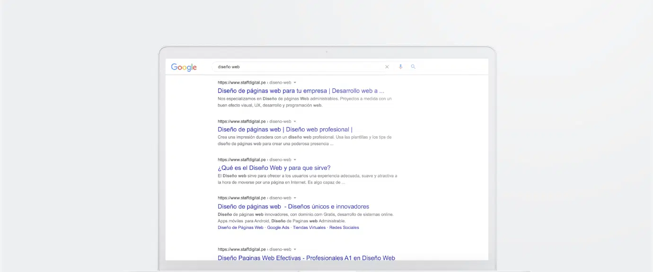Open the URL dropdown above 'Diseños únicos e innovadores' result
The height and width of the screenshot is (272, 653).
tap(295, 198)
